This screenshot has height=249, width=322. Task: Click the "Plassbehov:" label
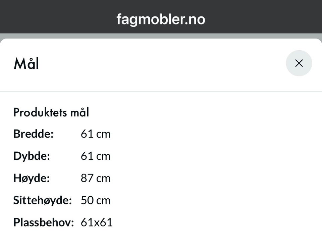(44, 222)
